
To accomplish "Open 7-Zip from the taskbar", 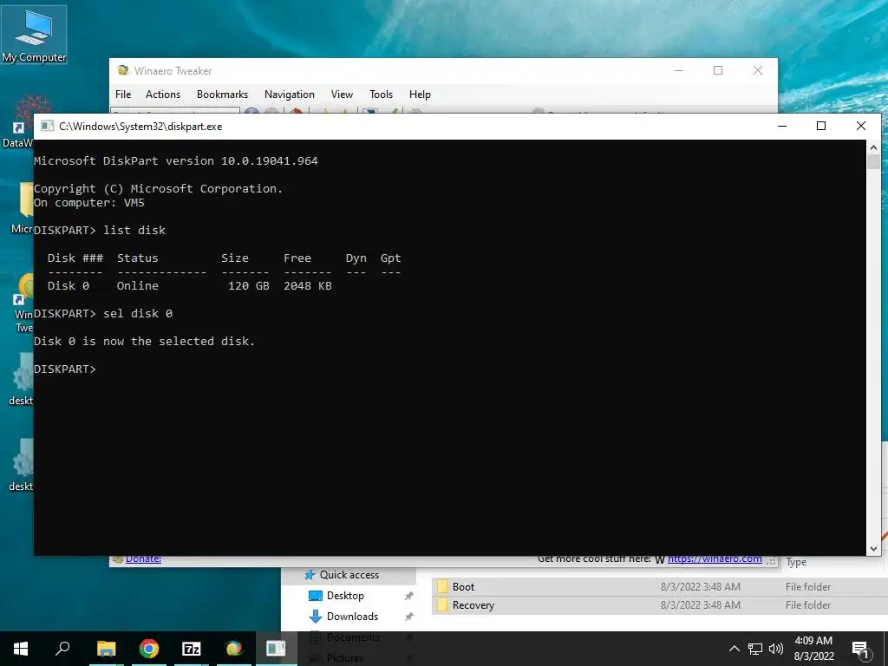I will click(x=192, y=649).
